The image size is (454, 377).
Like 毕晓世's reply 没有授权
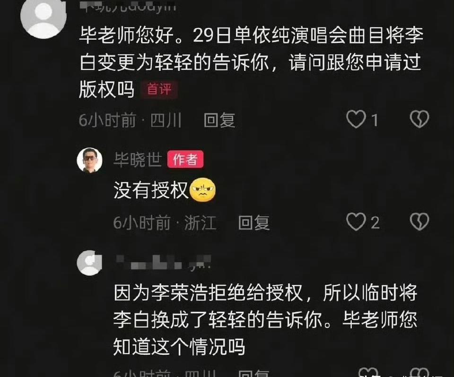click(x=356, y=222)
